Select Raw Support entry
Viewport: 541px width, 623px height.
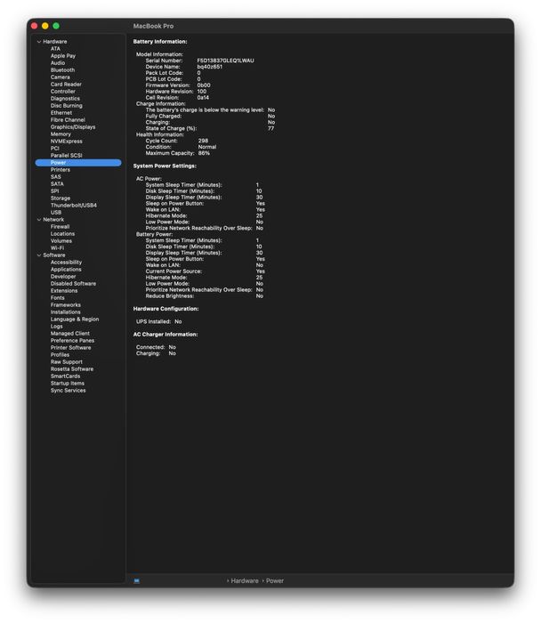pos(67,362)
